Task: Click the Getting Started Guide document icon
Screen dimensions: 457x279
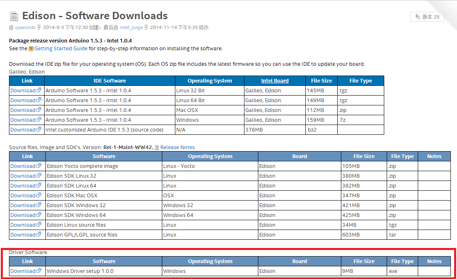Action: (31, 49)
